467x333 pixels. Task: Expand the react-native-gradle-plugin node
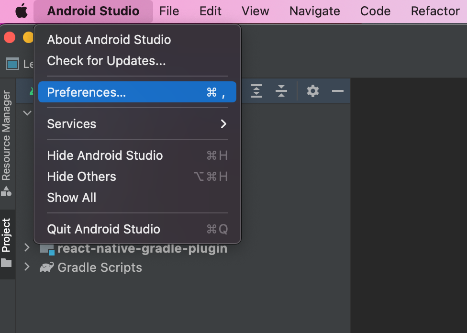pos(27,247)
